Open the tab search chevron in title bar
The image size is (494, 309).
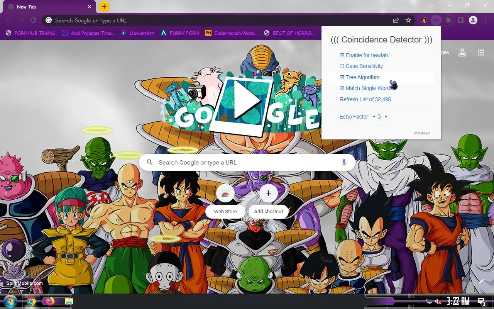click(432, 5)
